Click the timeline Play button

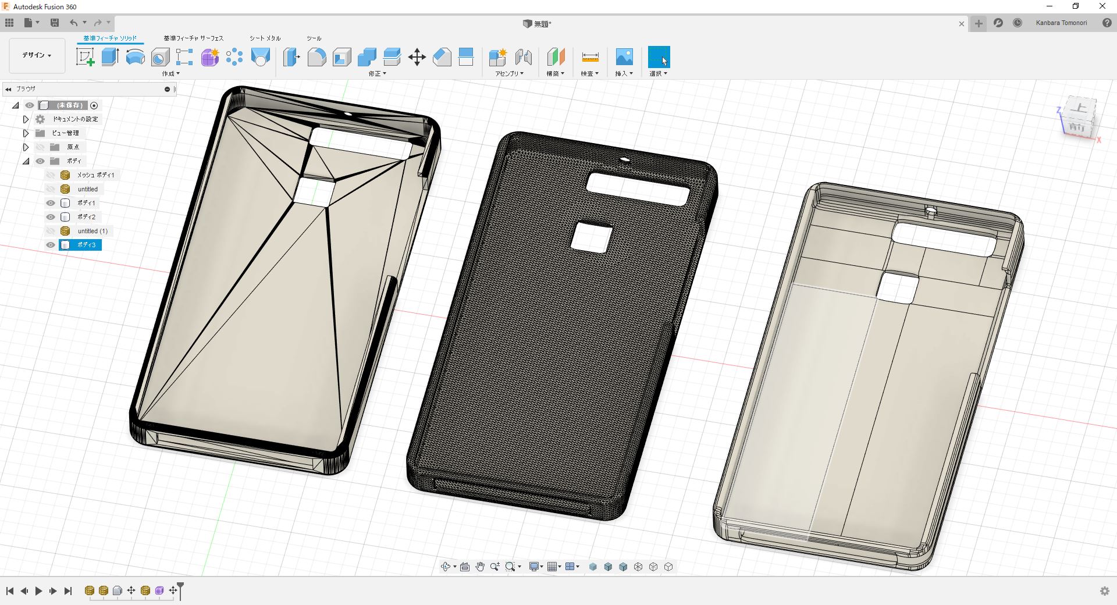coord(38,591)
